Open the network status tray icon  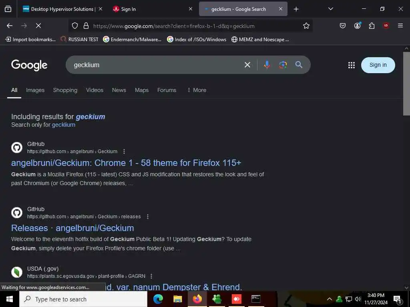coord(349,299)
